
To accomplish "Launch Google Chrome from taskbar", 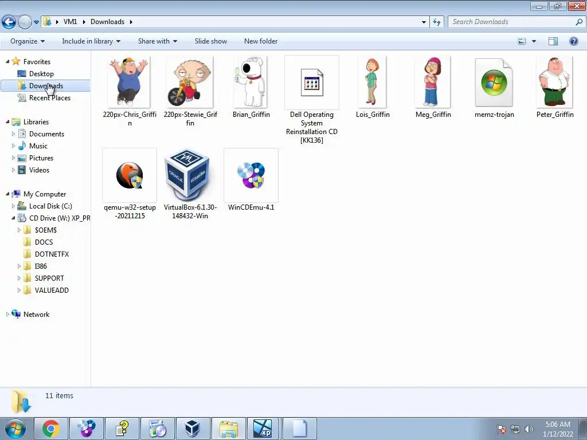I will [50, 429].
